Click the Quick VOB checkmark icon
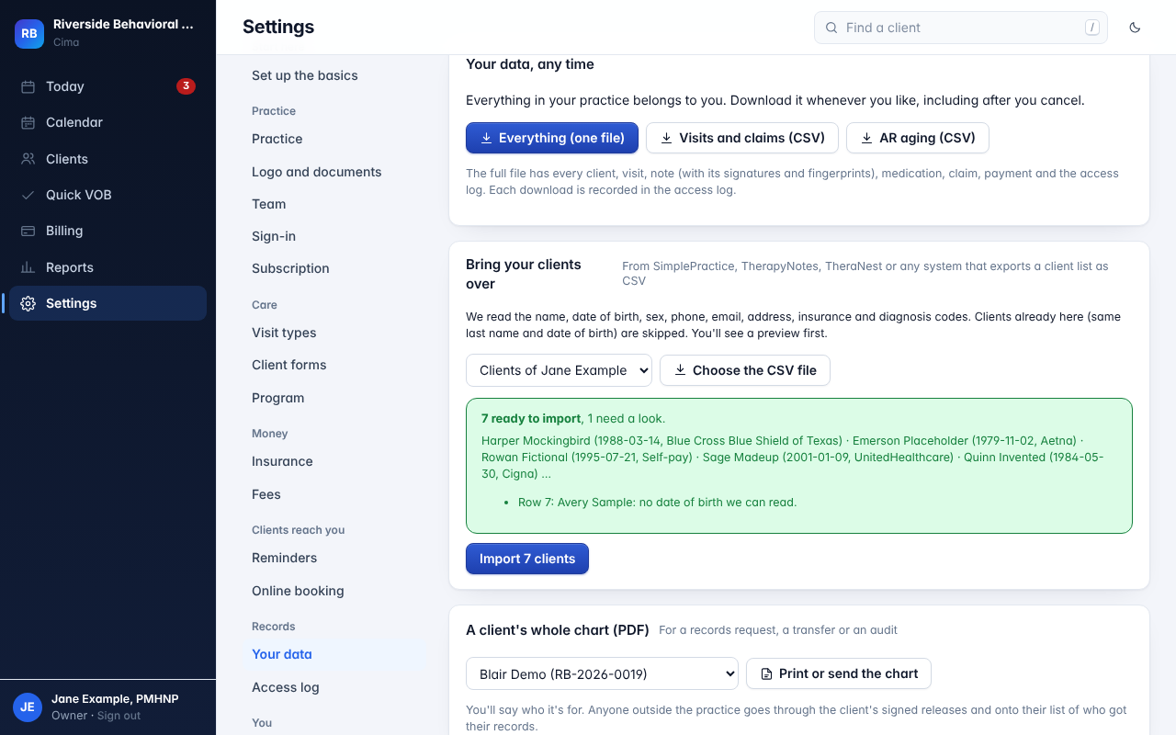1176x735 pixels. coord(28,195)
